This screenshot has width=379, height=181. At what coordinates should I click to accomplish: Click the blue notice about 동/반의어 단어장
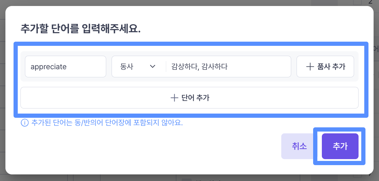pyautogui.click(x=107, y=123)
